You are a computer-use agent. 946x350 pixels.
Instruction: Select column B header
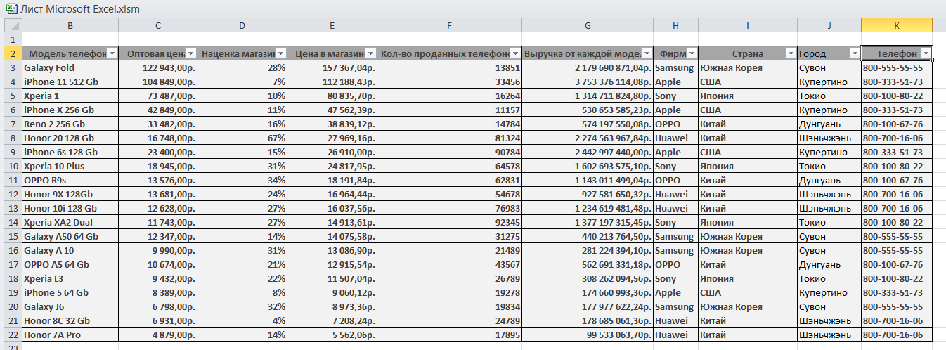pyautogui.click(x=70, y=25)
